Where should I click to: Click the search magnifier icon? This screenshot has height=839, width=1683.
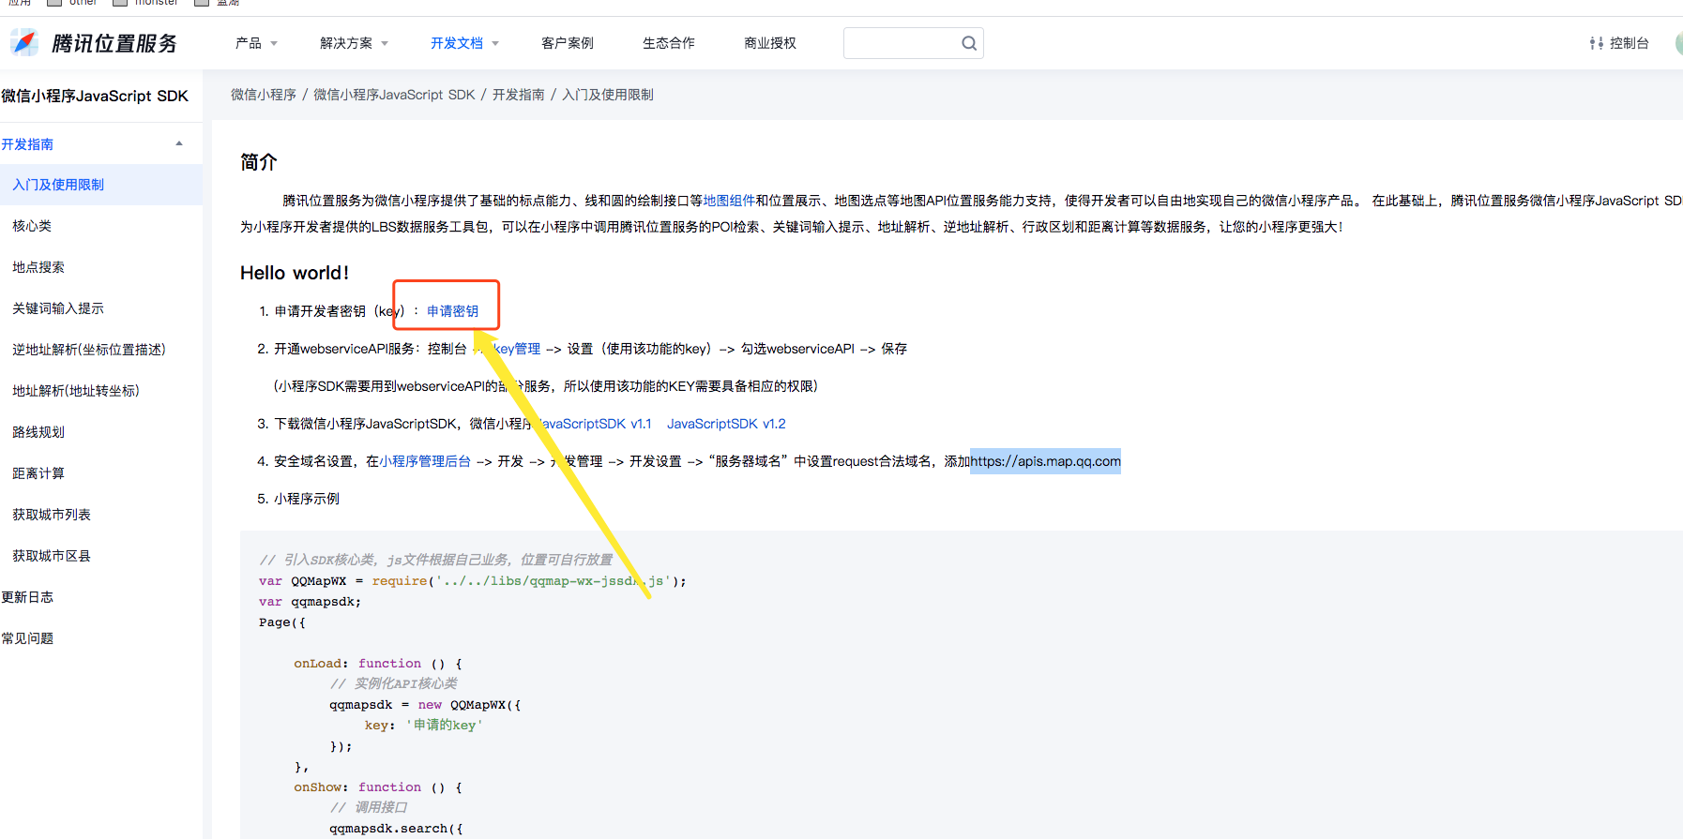pyautogui.click(x=969, y=43)
